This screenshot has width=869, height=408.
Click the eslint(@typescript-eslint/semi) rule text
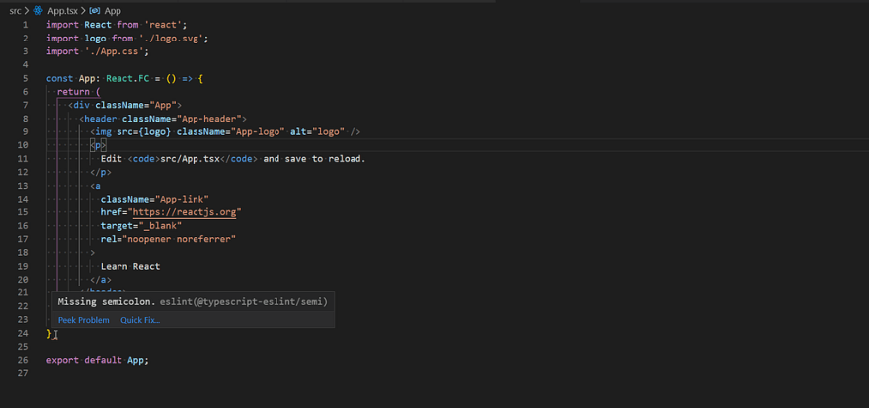pos(244,301)
